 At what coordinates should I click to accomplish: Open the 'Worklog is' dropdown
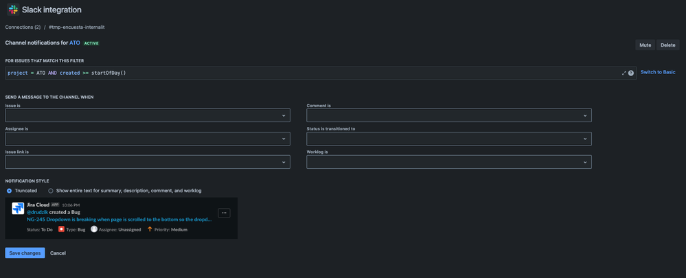(x=449, y=162)
